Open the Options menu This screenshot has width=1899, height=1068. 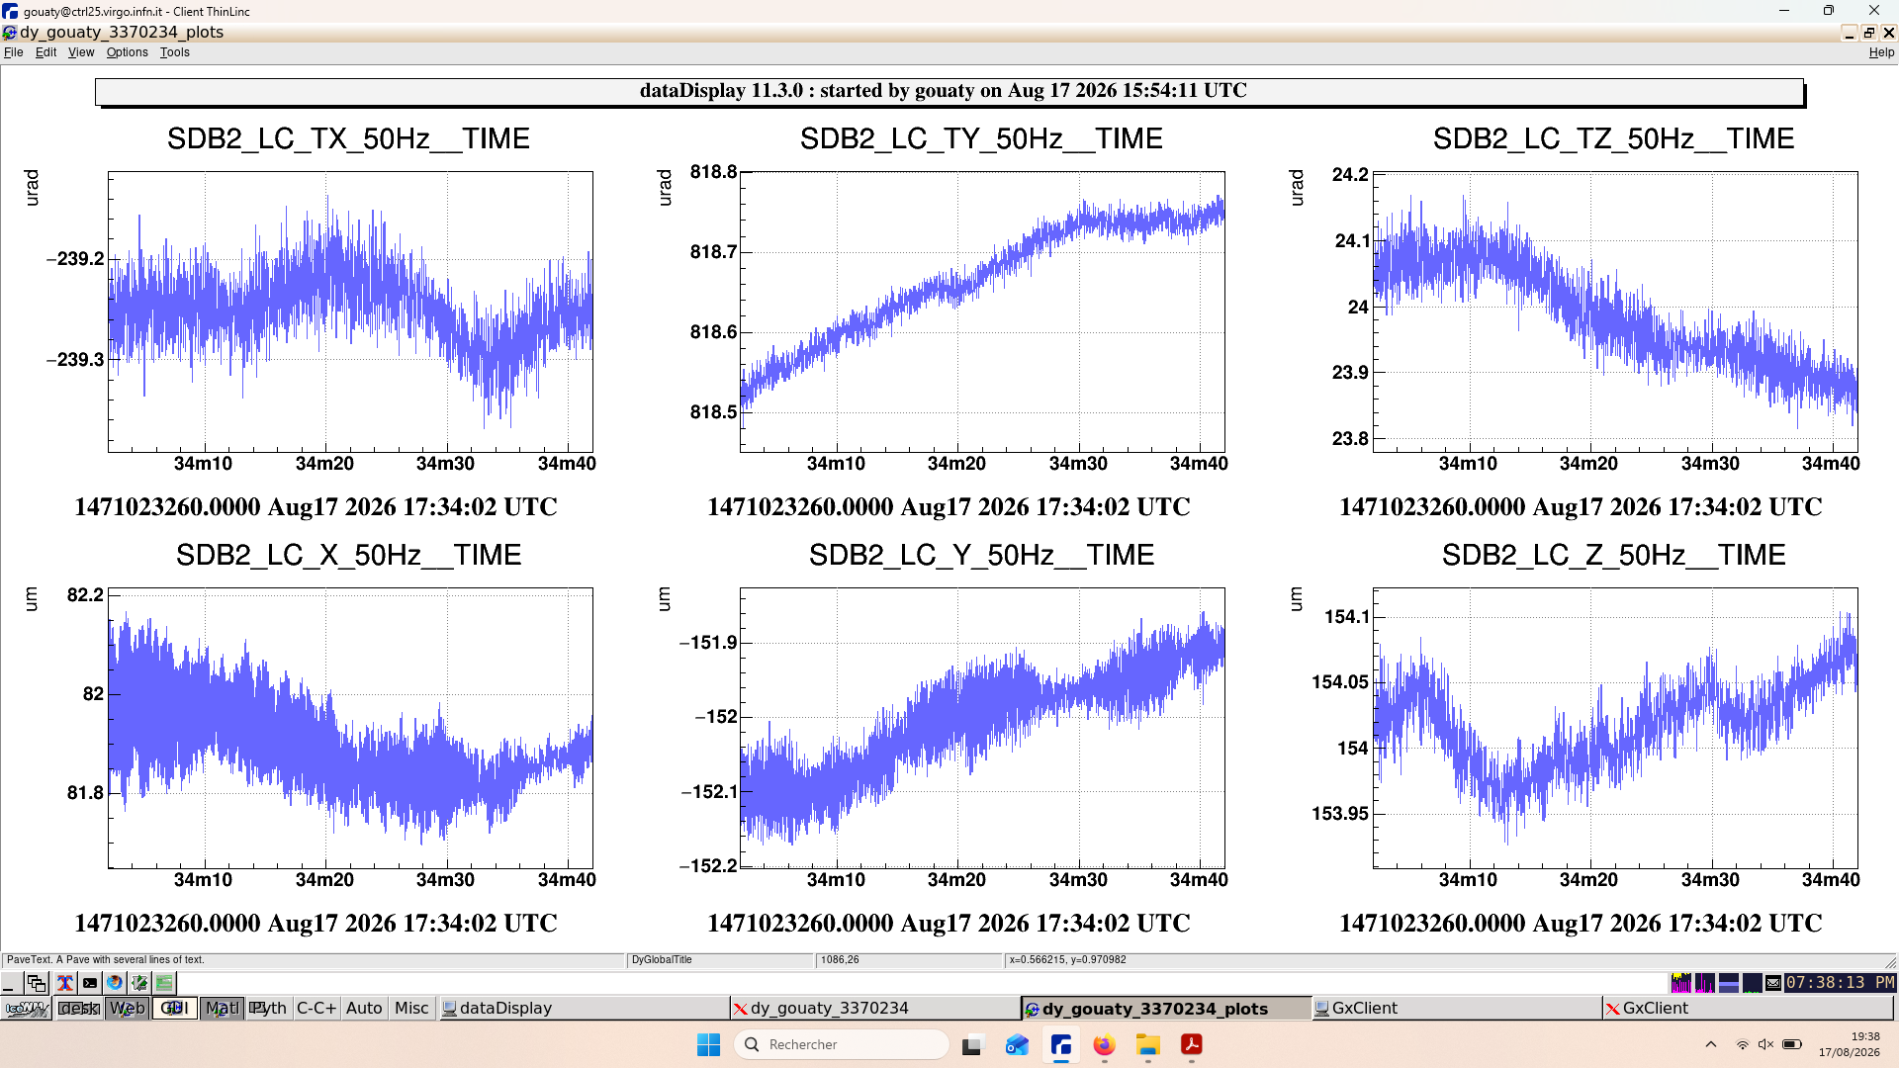[128, 52]
